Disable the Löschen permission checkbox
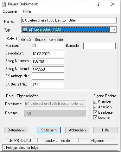The image size is (121, 152). pos(95,117)
